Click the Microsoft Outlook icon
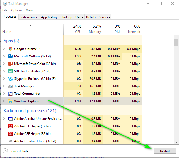The width and height of the screenshot is (179, 158). (10, 56)
